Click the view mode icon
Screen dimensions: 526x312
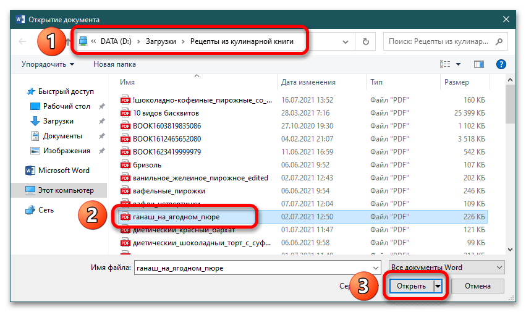tap(445, 64)
